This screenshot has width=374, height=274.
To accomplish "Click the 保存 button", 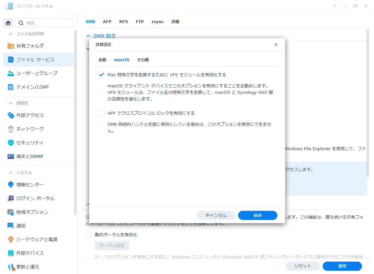I will pos(258,215).
